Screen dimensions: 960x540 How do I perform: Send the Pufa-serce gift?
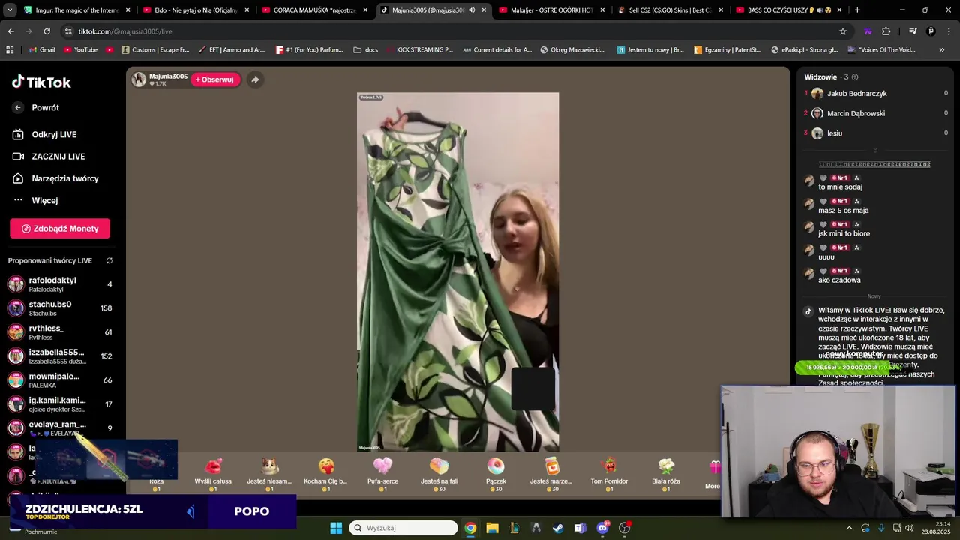pos(382,475)
